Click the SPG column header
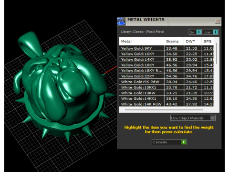 (208, 42)
